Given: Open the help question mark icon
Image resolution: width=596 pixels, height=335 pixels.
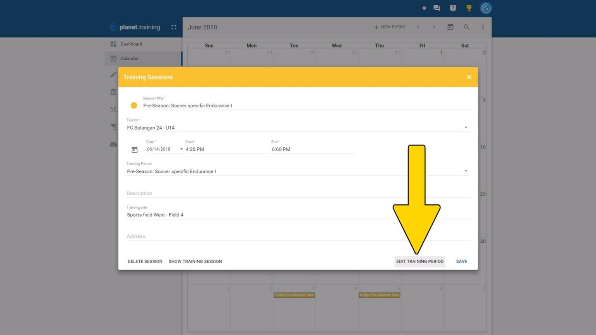Looking at the screenshot, I should coord(453,8).
